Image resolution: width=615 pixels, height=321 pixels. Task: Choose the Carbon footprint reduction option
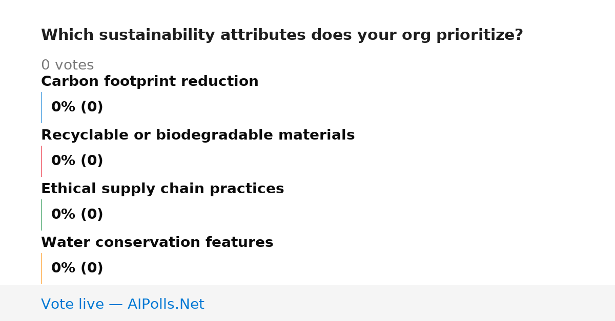click(x=150, y=81)
